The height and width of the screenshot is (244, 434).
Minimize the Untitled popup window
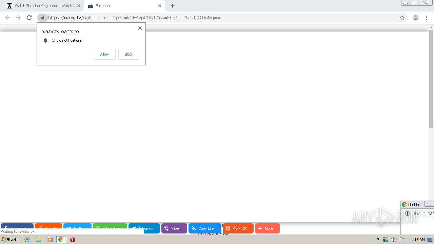point(429,204)
